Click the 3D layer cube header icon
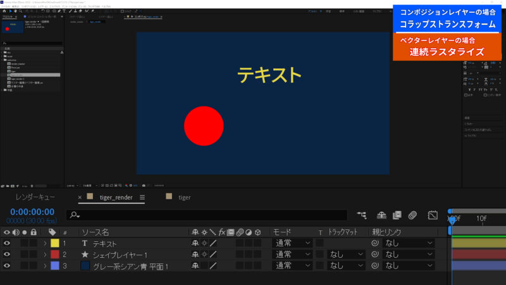The width and height of the screenshot is (506, 285). (257, 232)
